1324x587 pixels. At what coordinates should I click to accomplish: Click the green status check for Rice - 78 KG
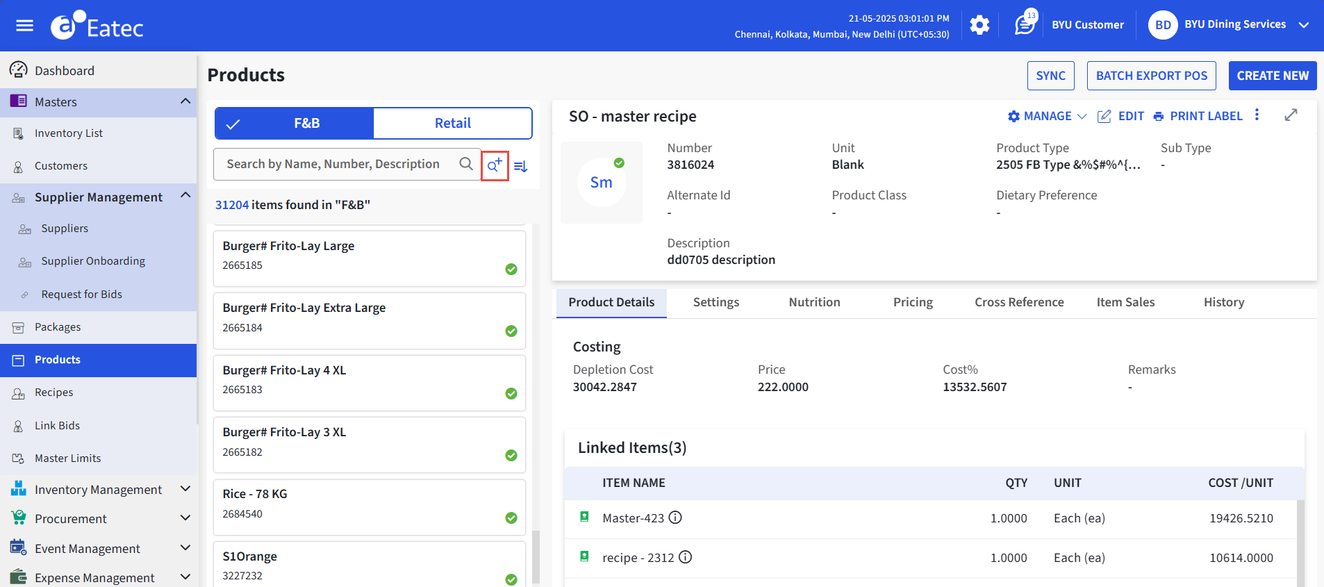point(511,518)
